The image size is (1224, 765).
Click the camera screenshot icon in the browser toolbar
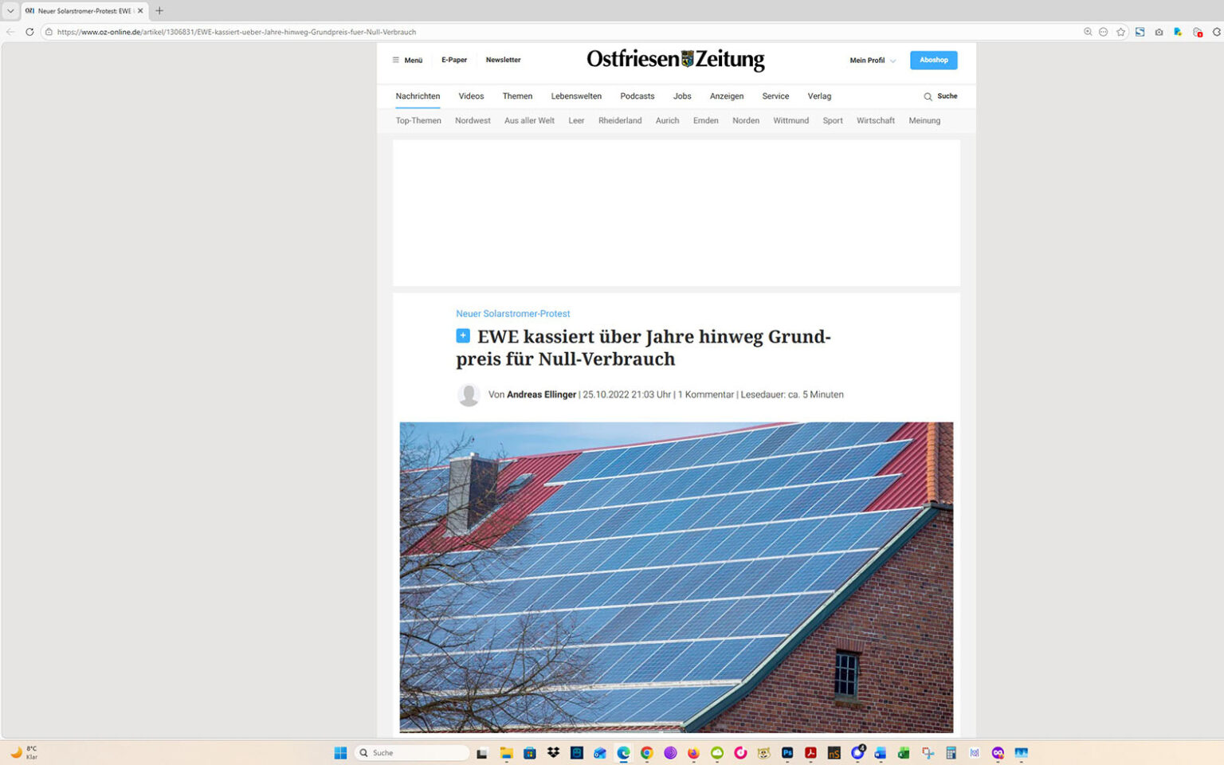[x=1159, y=32]
